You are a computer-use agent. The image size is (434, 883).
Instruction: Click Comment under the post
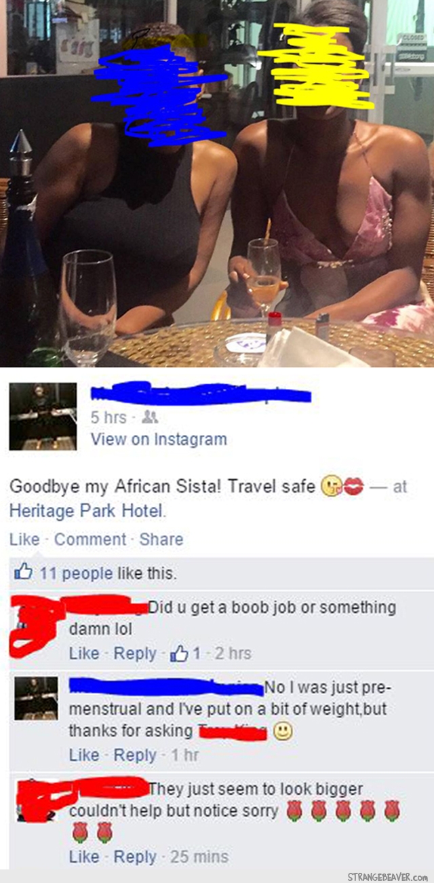click(90, 540)
